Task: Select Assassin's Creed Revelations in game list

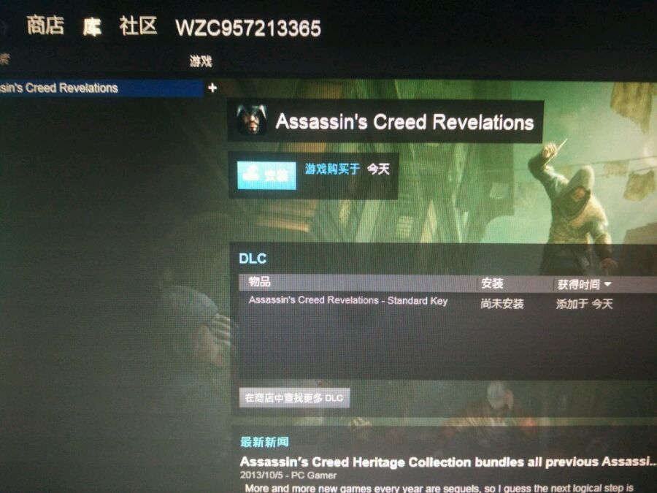Action: pos(101,88)
